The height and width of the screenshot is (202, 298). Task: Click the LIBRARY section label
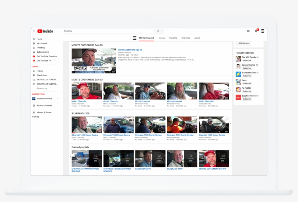(35, 67)
